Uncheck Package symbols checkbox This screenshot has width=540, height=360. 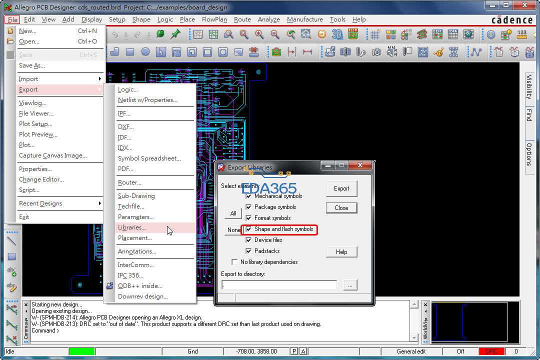coord(248,207)
